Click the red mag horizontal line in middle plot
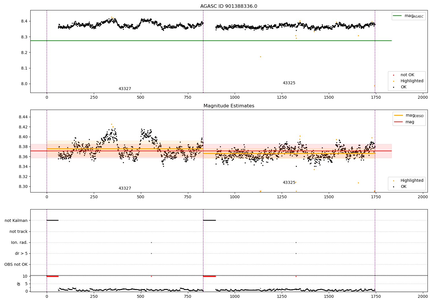This screenshot has width=433, height=303. [211, 151]
